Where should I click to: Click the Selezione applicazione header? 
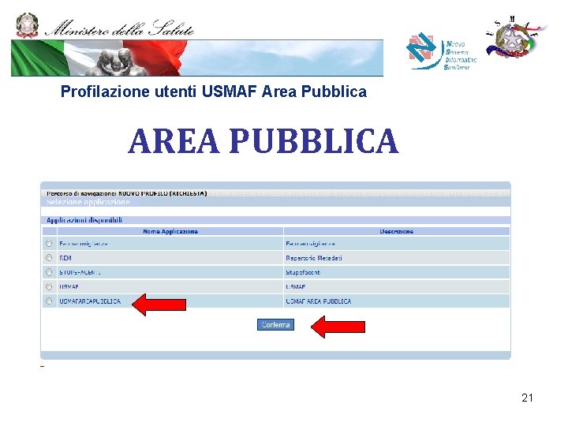pos(88,202)
